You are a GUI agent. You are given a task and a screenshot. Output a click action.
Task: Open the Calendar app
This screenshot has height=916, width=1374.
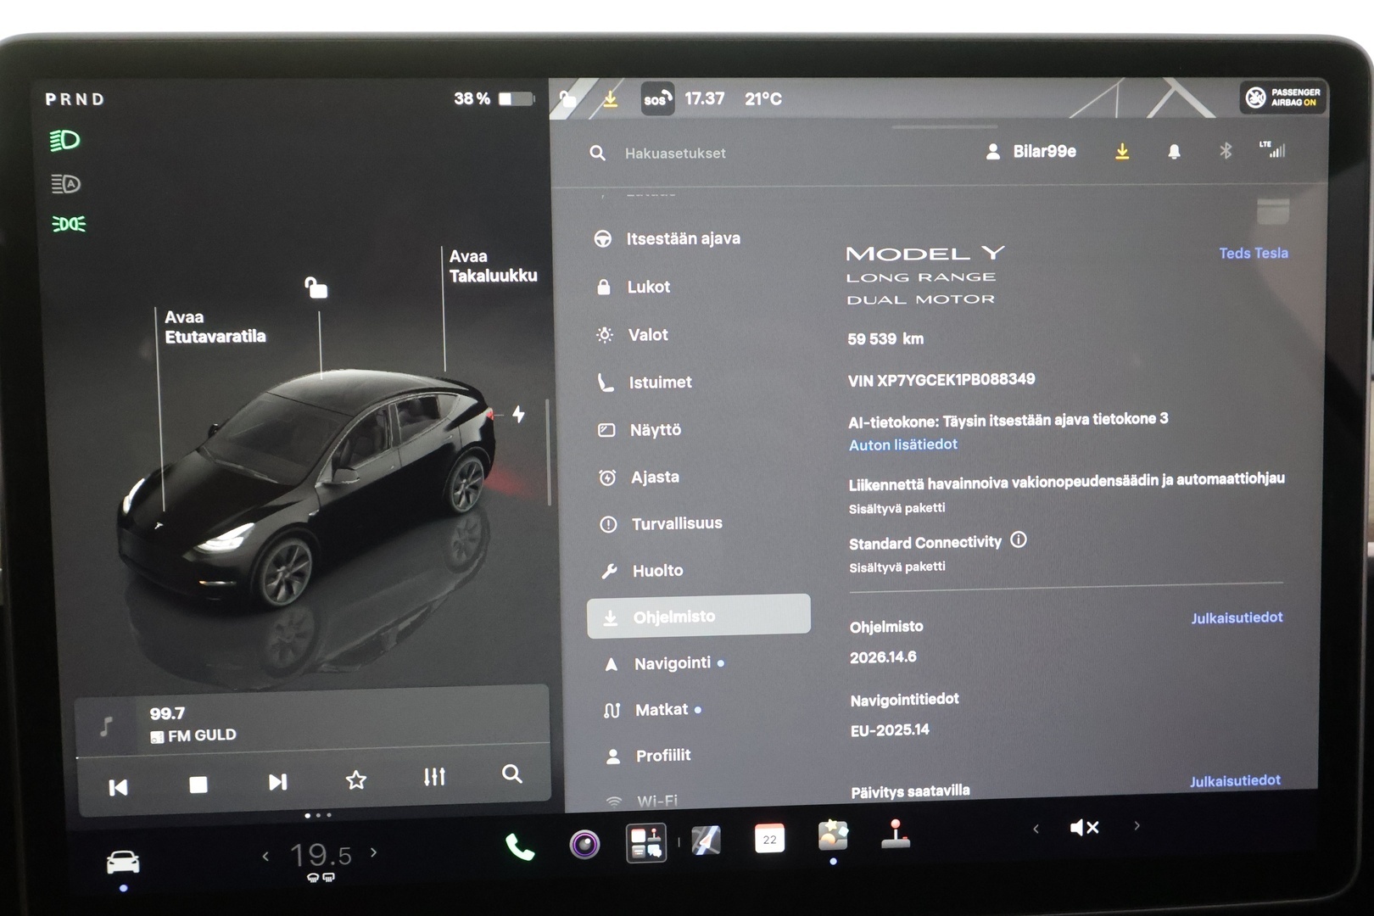click(769, 839)
